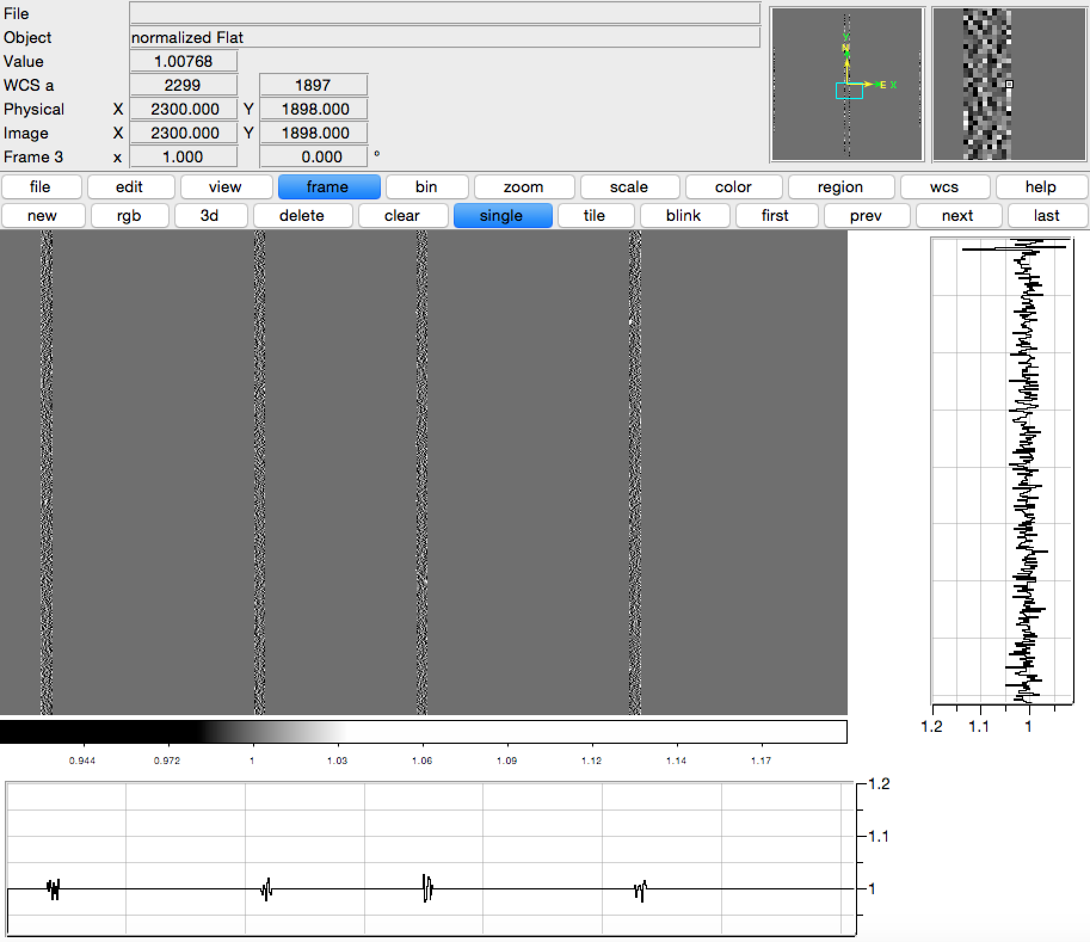This screenshot has height=942, width=1090.
Task: Enable single frame display mode
Action: tap(502, 216)
